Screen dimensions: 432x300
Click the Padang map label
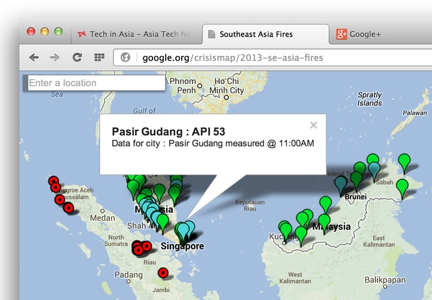tap(128, 275)
